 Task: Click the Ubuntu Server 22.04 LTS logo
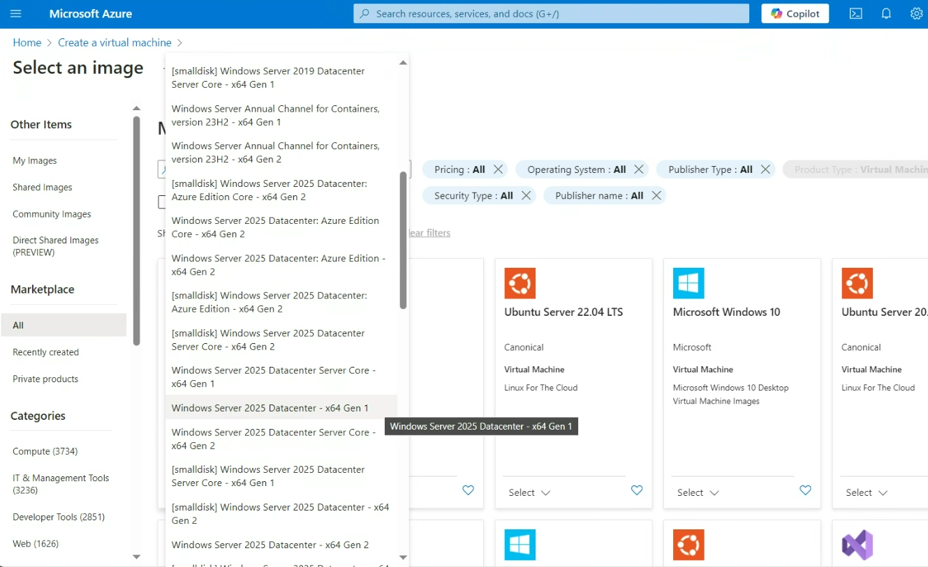(x=520, y=283)
